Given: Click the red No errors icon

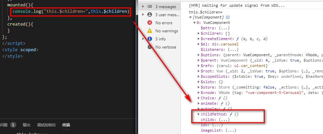Looking at the screenshot, I should click(x=150, y=23).
